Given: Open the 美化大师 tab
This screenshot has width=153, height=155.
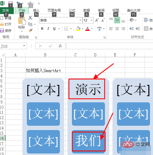Looking at the screenshot, I should tap(134, 10).
